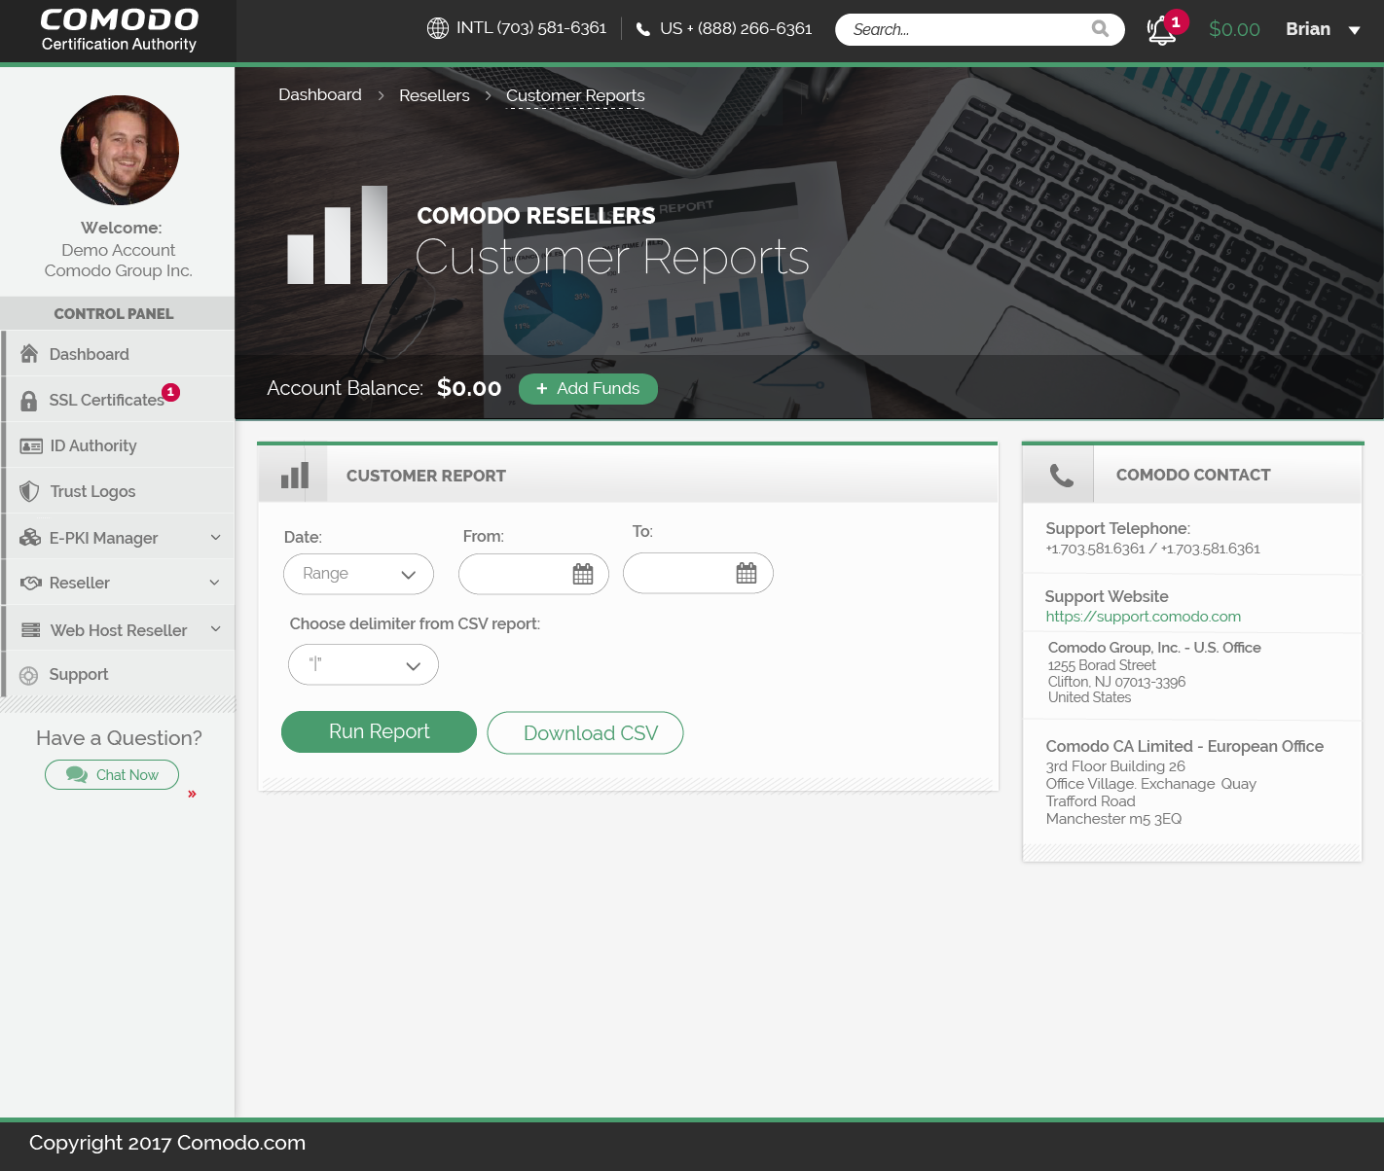Click the red SSL Certificates notification badge
The image size is (1384, 1171).
(x=170, y=392)
